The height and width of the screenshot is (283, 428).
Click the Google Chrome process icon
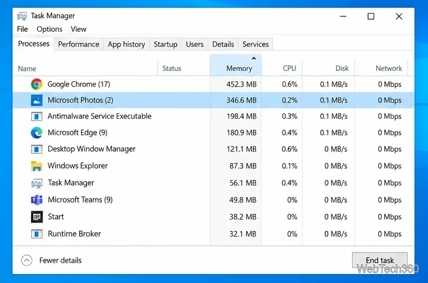pyautogui.click(x=37, y=84)
